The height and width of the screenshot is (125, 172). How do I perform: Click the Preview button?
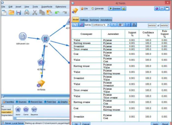pos(115,8)
